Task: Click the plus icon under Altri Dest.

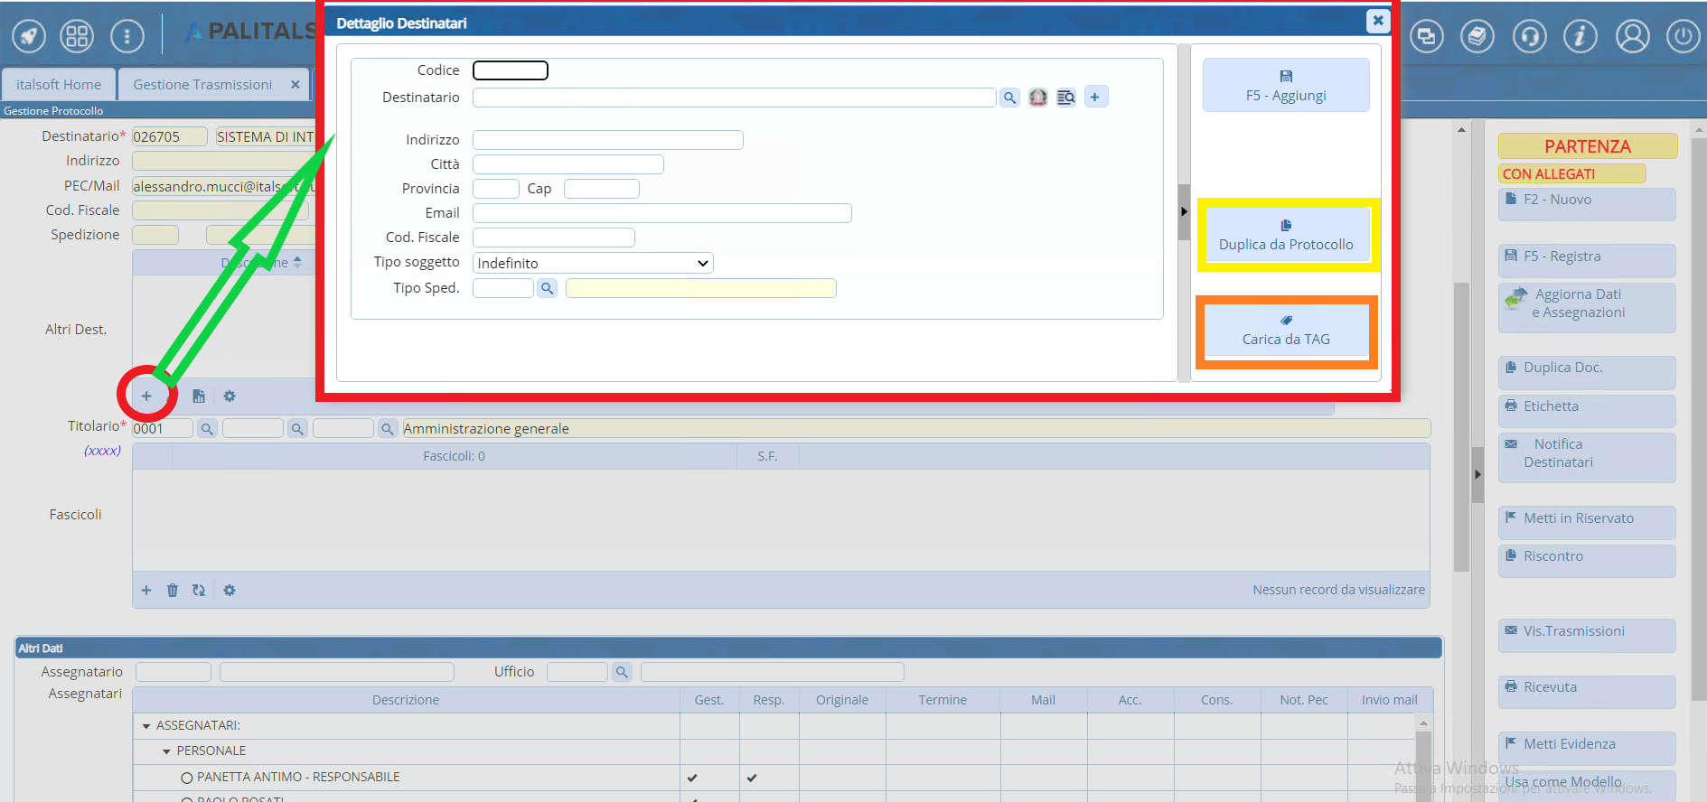Action: pos(146,396)
